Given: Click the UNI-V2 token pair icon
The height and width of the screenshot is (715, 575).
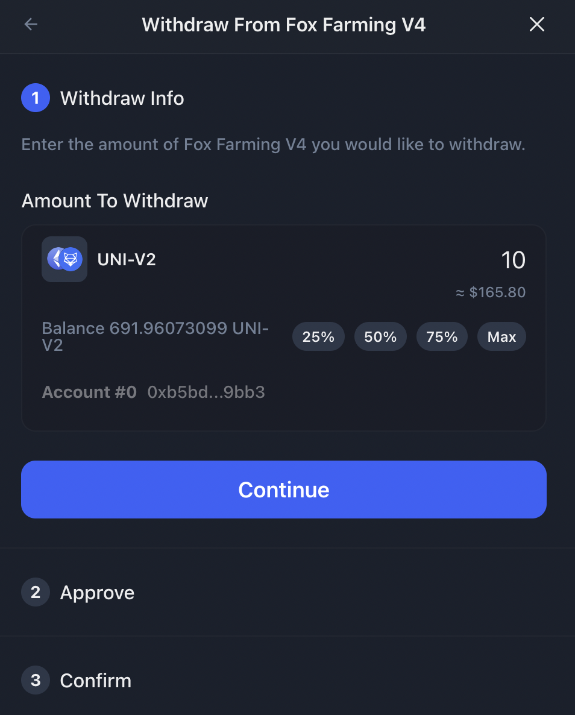Looking at the screenshot, I should click(64, 259).
